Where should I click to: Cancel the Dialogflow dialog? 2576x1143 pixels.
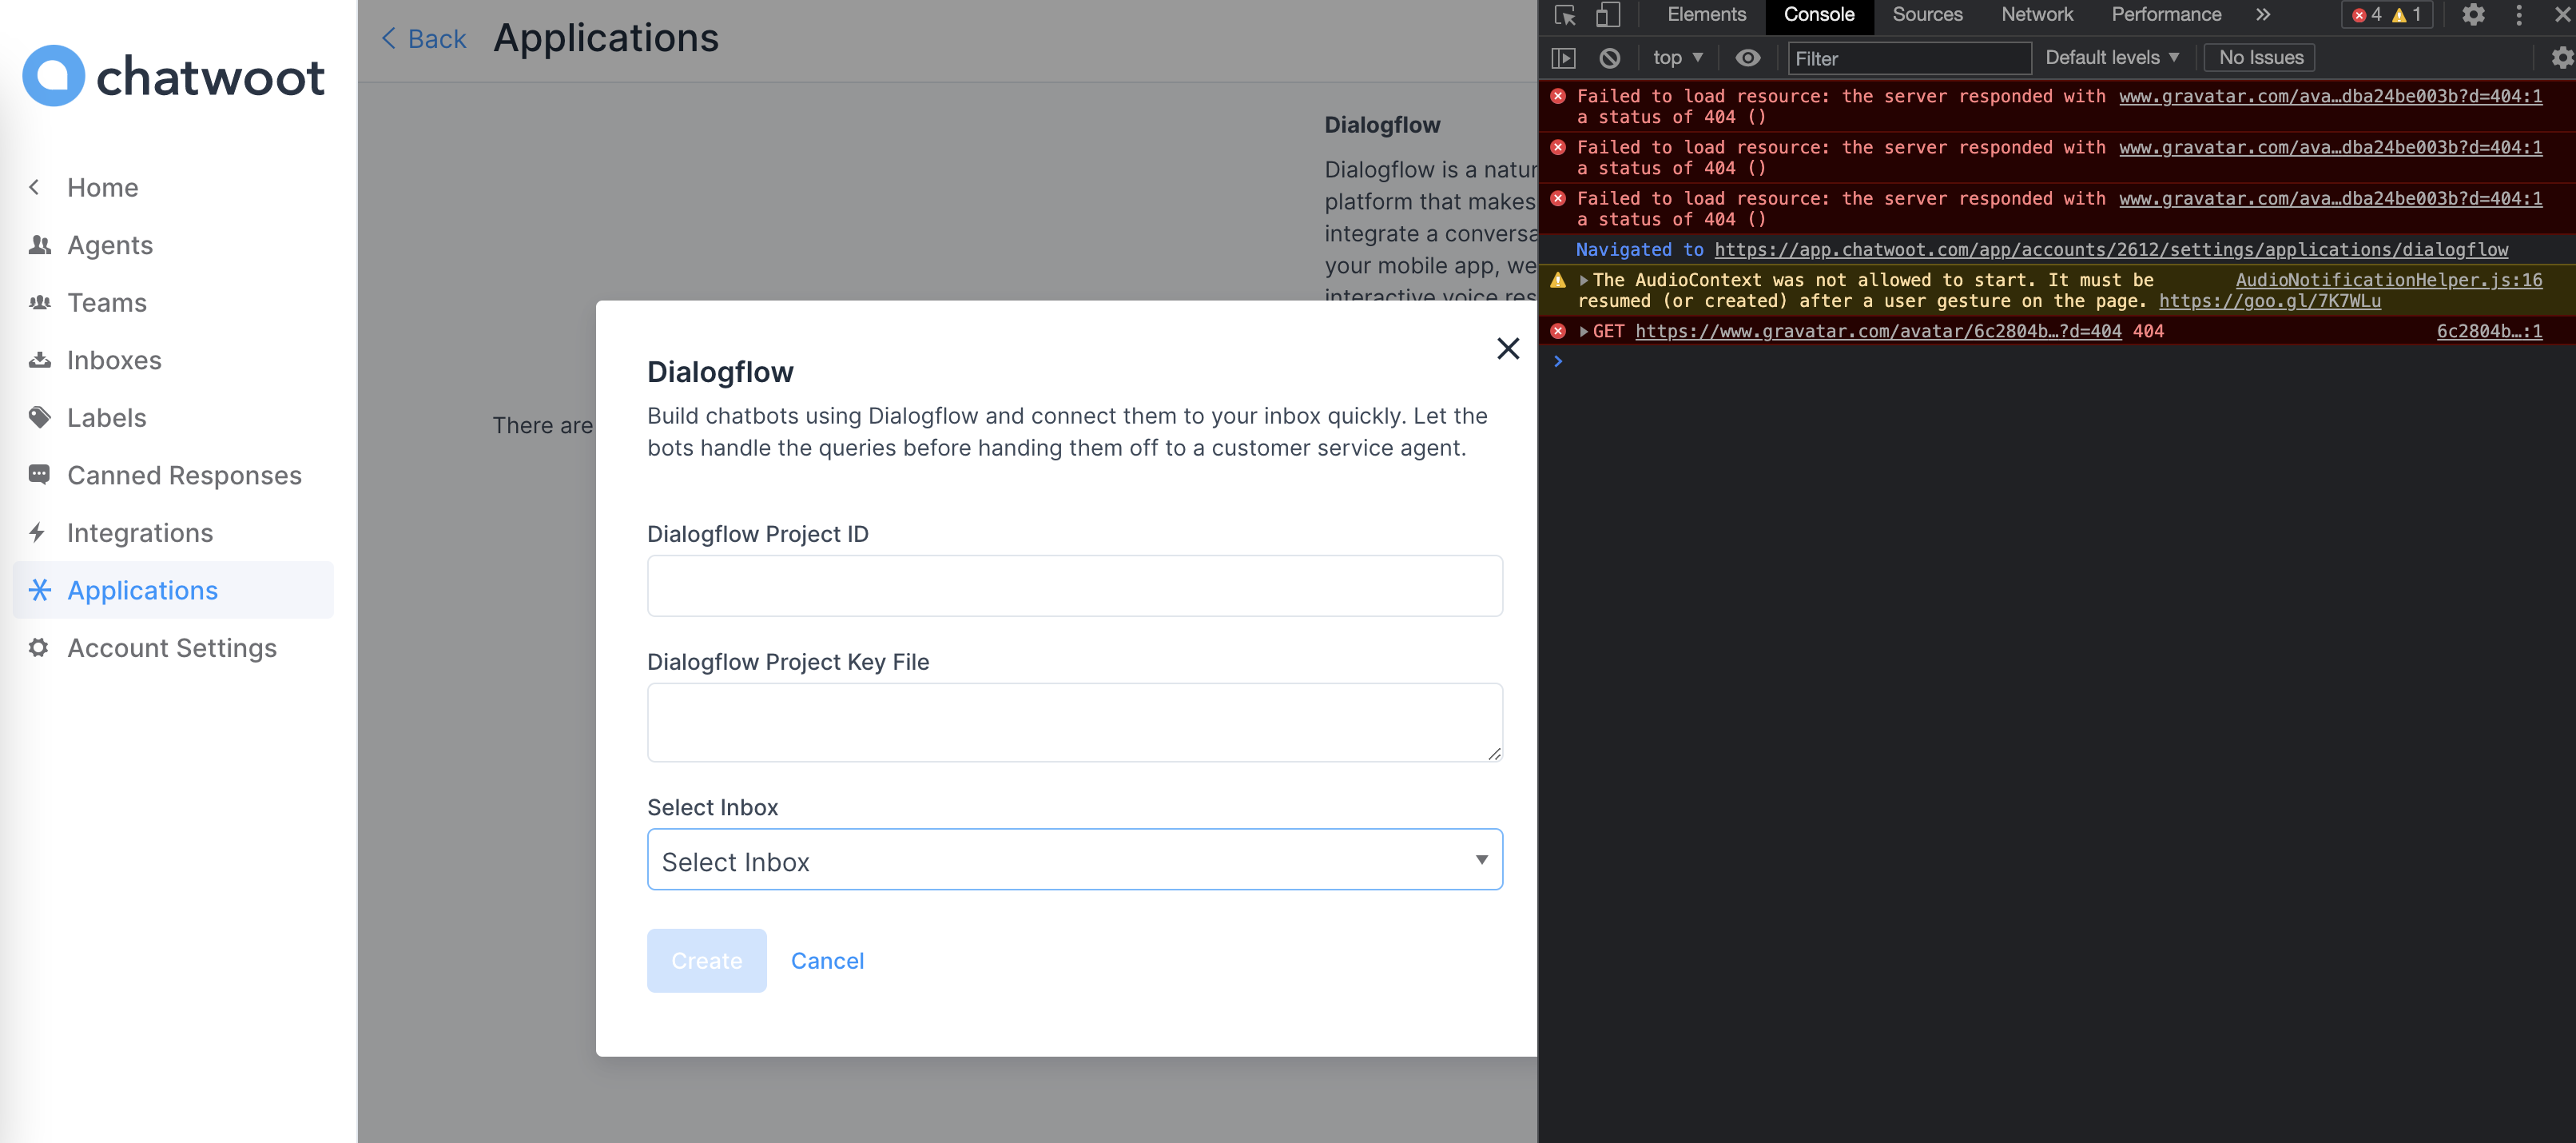(827, 960)
